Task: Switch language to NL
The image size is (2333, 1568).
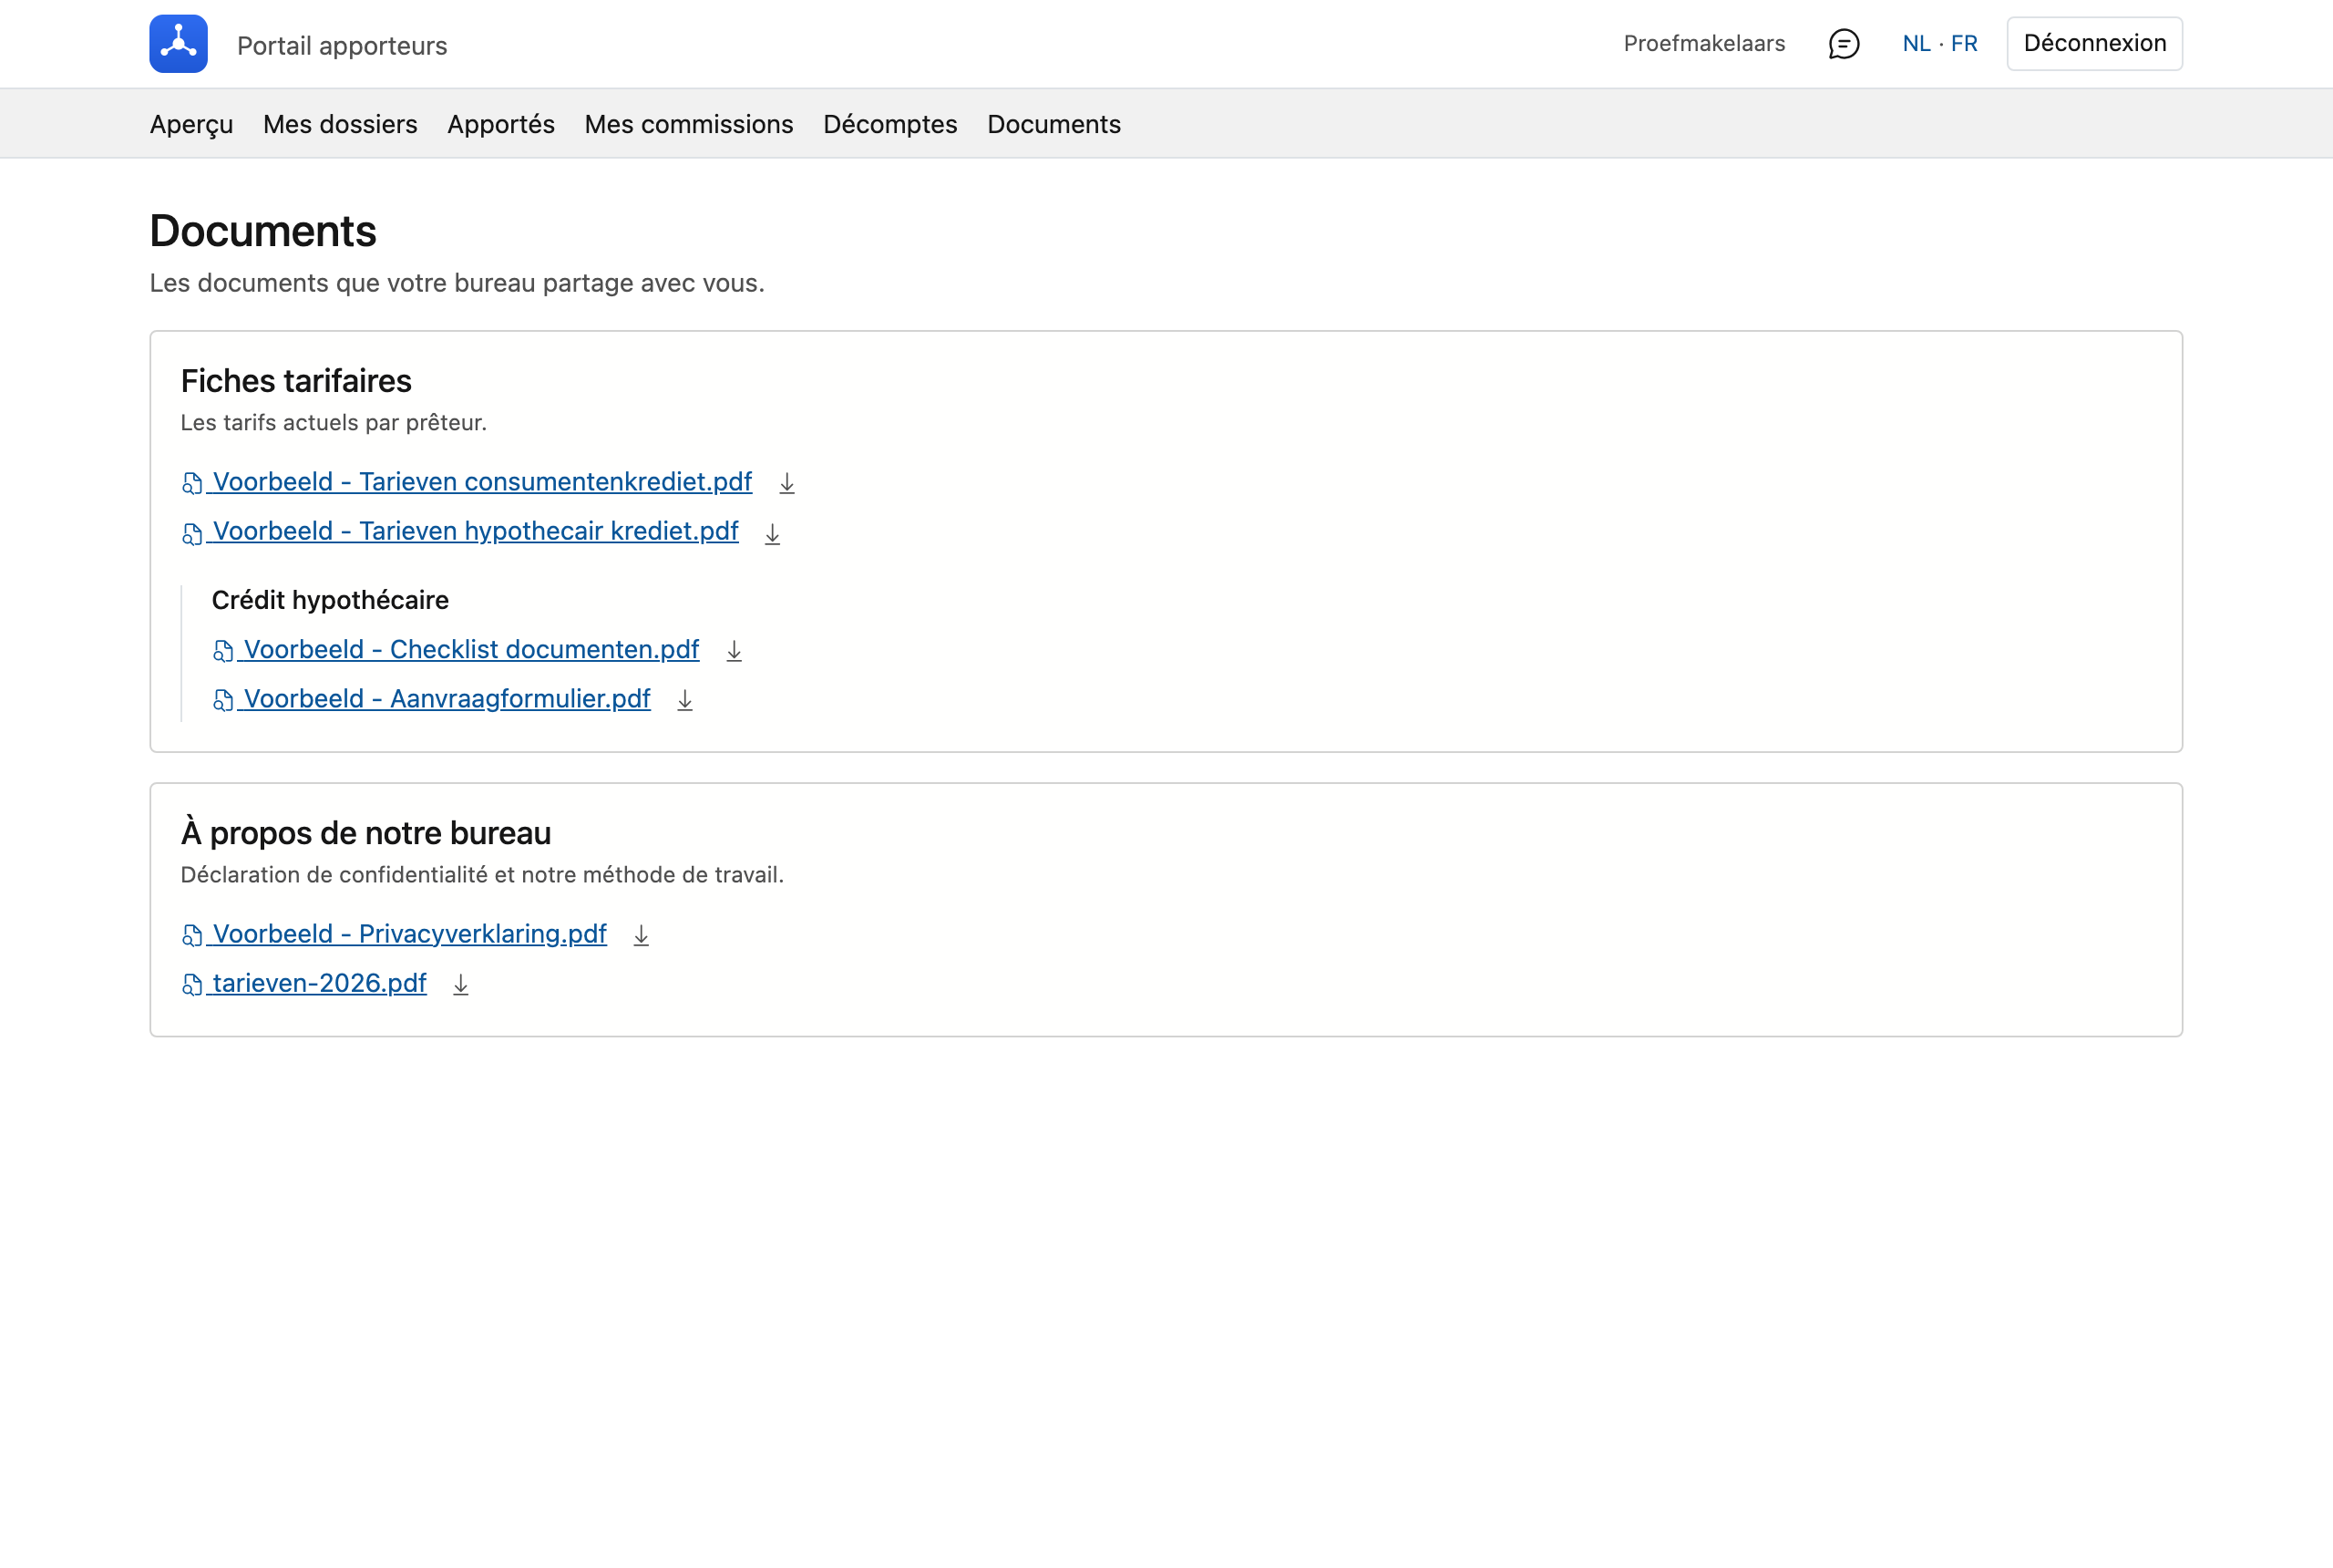Action: (x=1917, y=44)
